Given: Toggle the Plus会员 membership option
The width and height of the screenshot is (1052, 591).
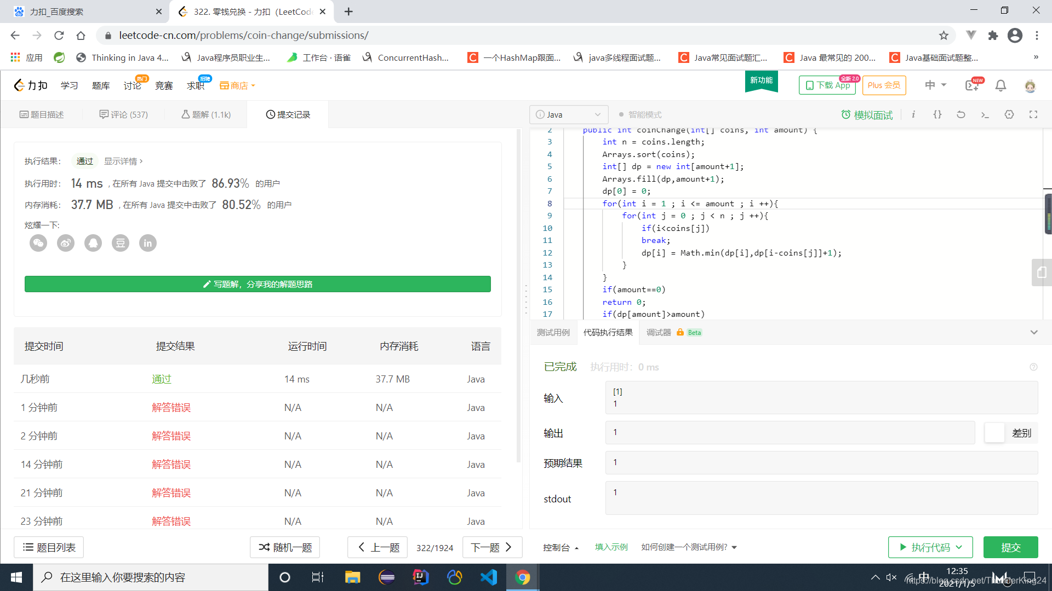Looking at the screenshot, I should click(884, 84).
